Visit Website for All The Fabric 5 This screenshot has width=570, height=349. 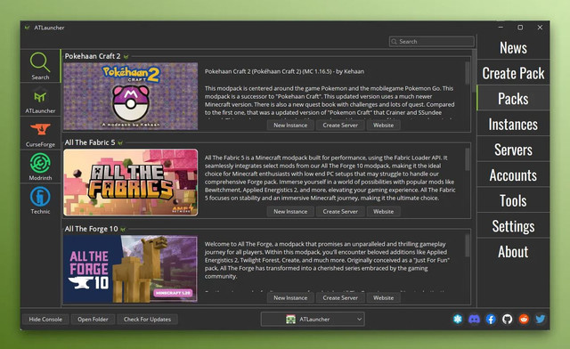click(x=383, y=211)
